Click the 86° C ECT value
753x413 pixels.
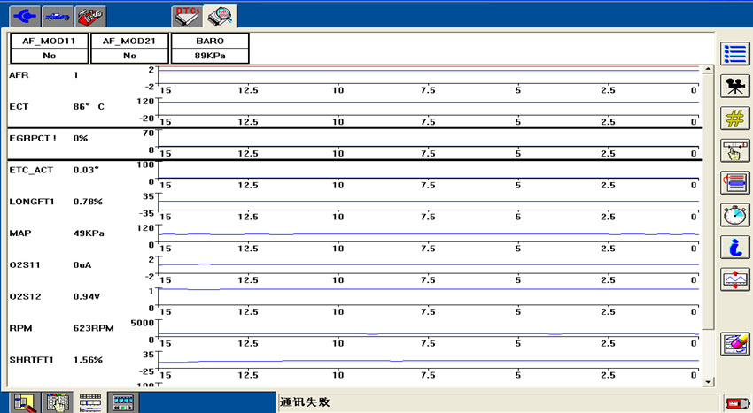[89, 106]
